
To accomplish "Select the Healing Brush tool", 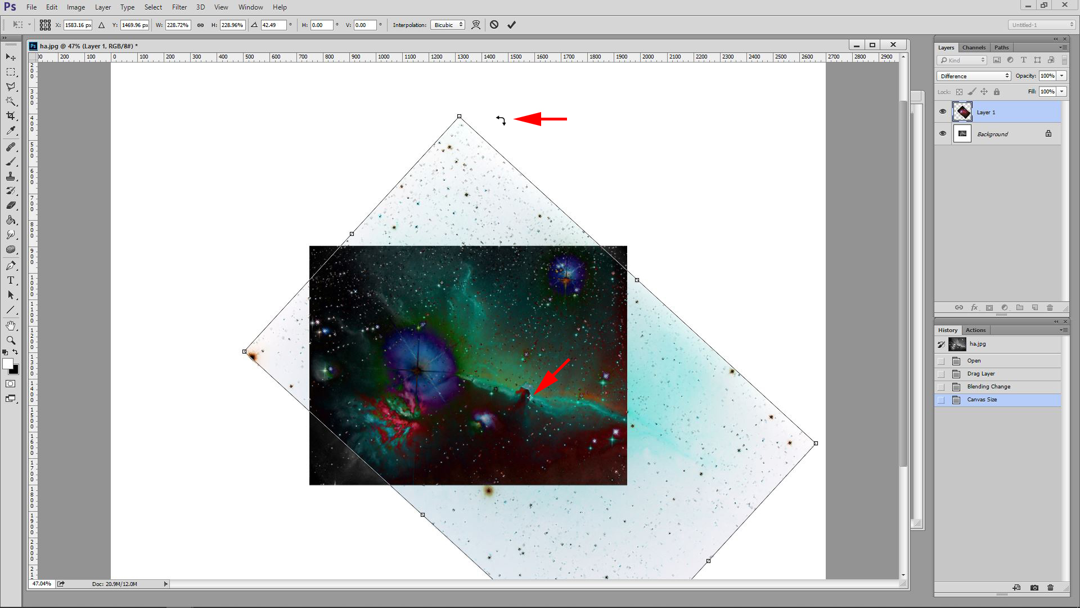I will click(x=11, y=147).
